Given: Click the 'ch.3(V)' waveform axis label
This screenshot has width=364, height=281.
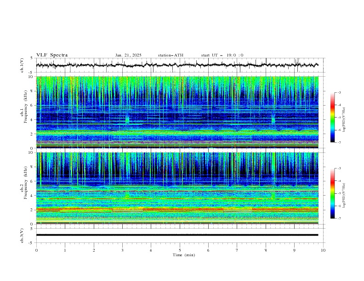Looking at the screenshot, I should click(x=22, y=236).
